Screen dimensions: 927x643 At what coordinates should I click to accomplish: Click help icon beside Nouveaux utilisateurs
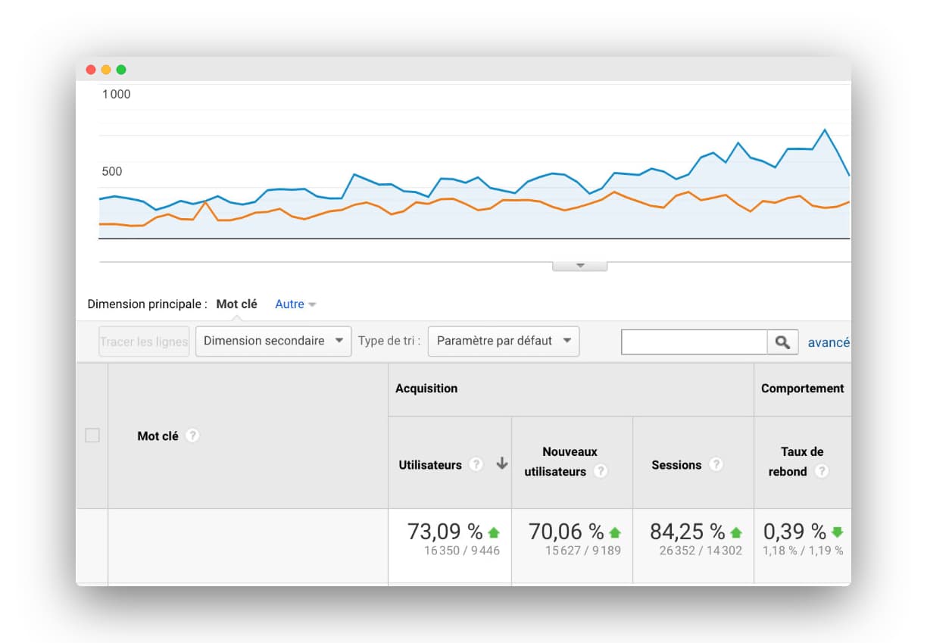[x=600, y=472]
